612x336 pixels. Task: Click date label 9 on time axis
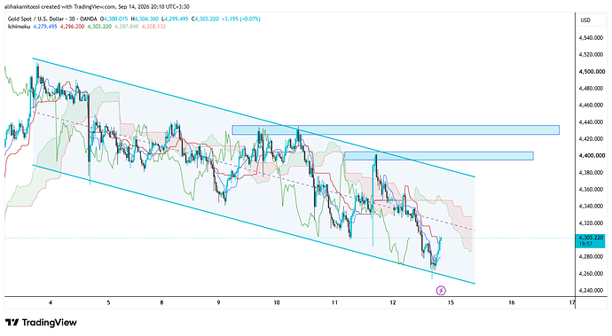(x=218, y=302)
